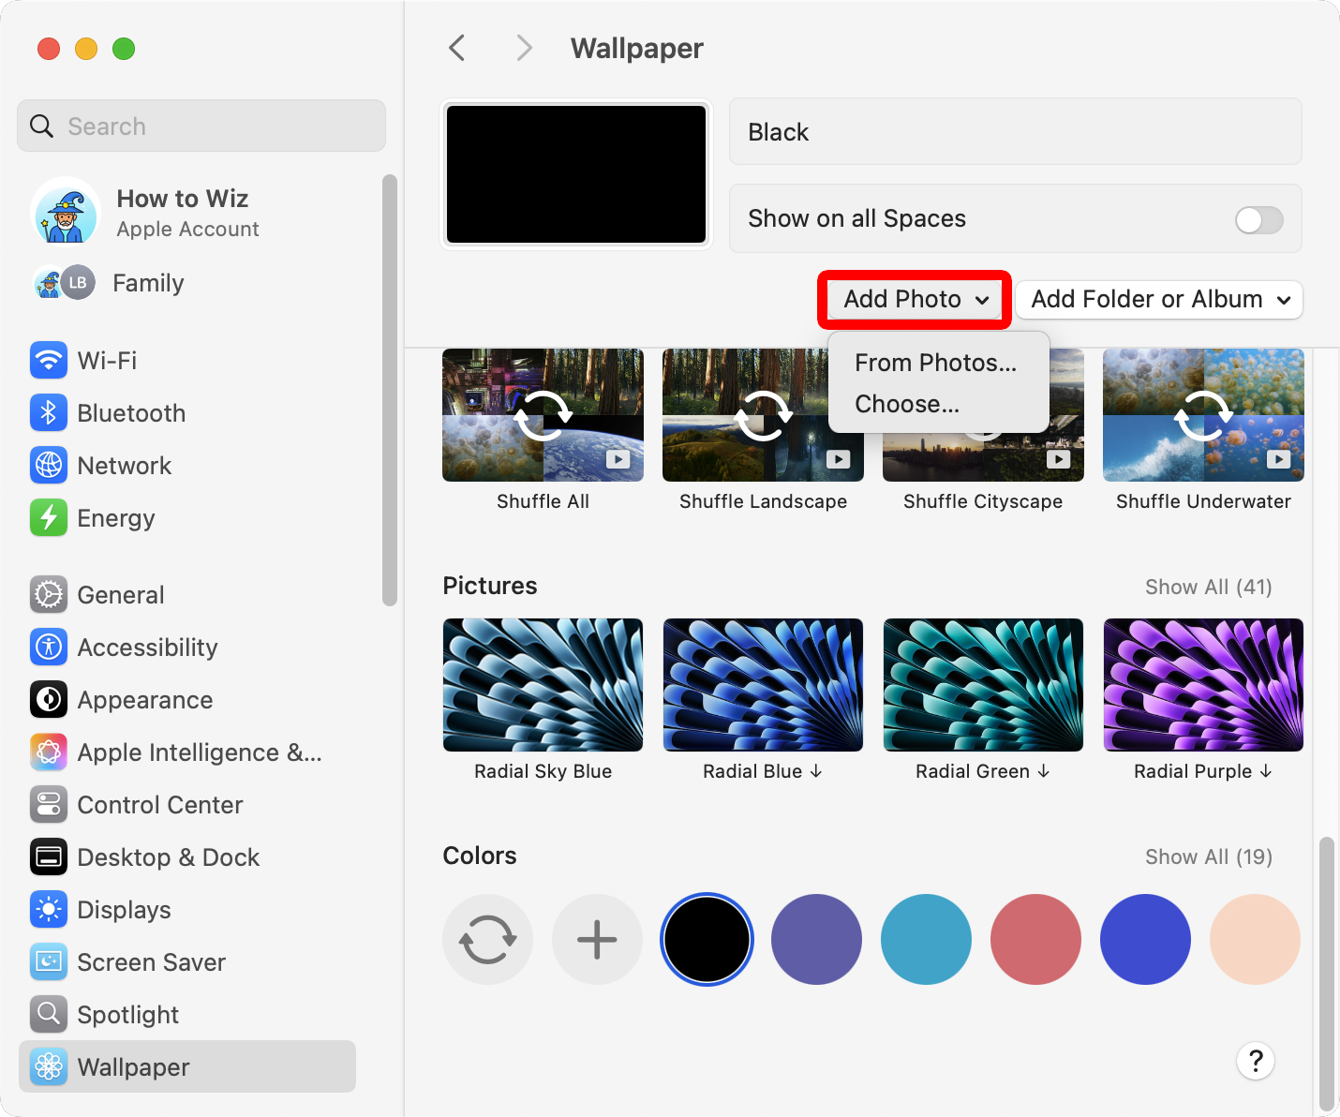Click the Spotlight magnifier icon

point(49,1014)
